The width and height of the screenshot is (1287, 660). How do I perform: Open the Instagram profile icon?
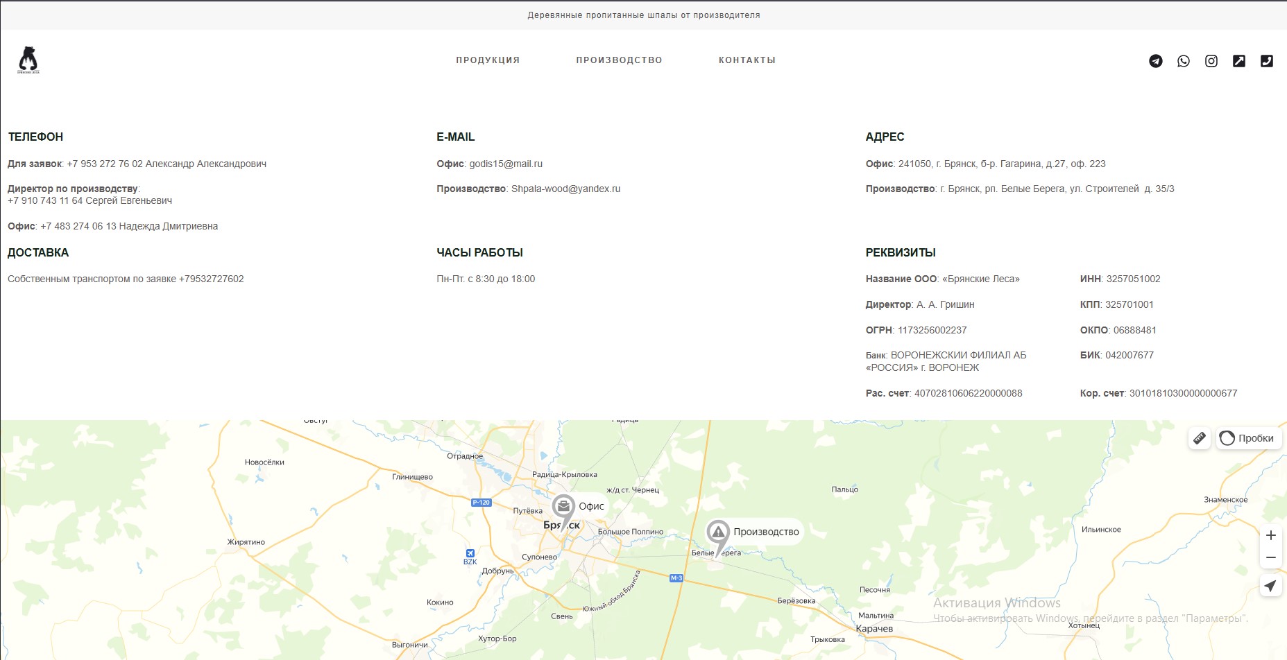tap(1211, 61)
